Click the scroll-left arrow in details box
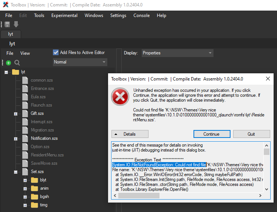 coord(115,196)
